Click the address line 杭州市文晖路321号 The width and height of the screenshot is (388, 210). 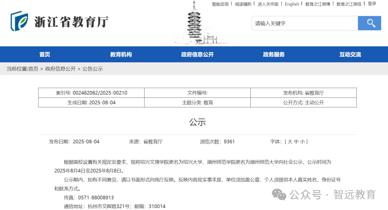click(x=108, y=206)
